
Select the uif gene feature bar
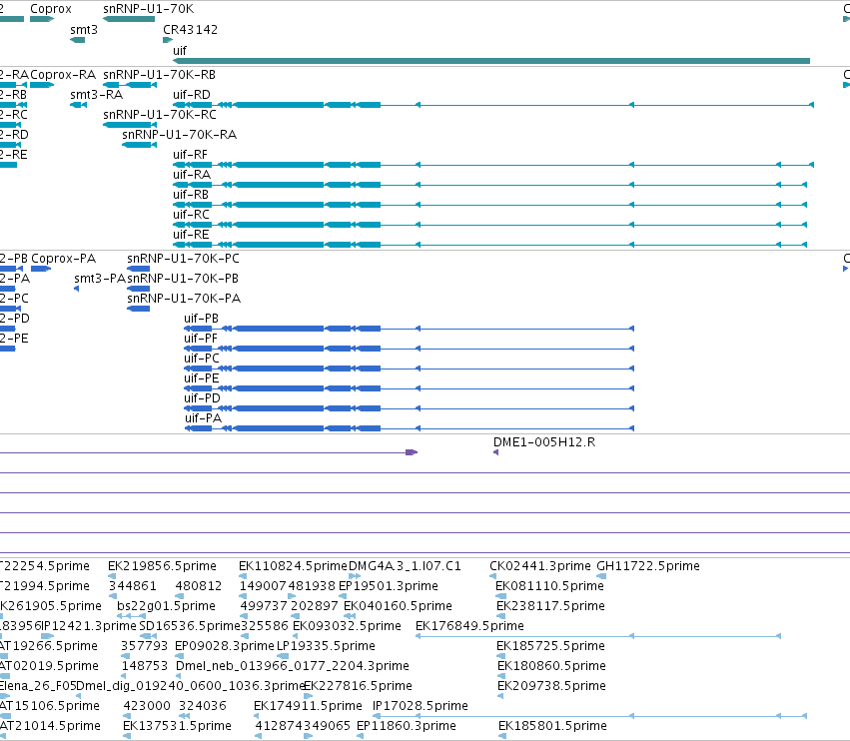pyautogui.click(x=491, y=61)
